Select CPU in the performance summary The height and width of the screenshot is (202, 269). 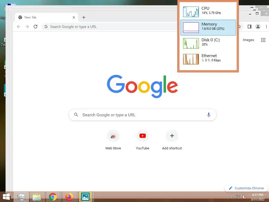click(x=208, y=12)
